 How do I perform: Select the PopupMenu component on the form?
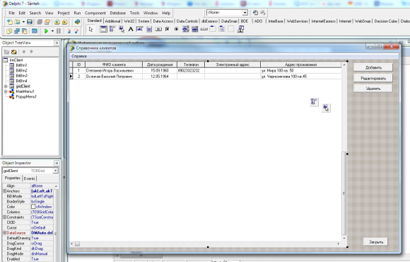(326, 108)
